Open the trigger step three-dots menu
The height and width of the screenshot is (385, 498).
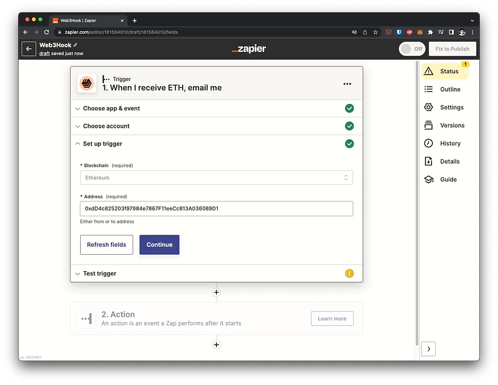pyautogui.click(x=347, y=84)
